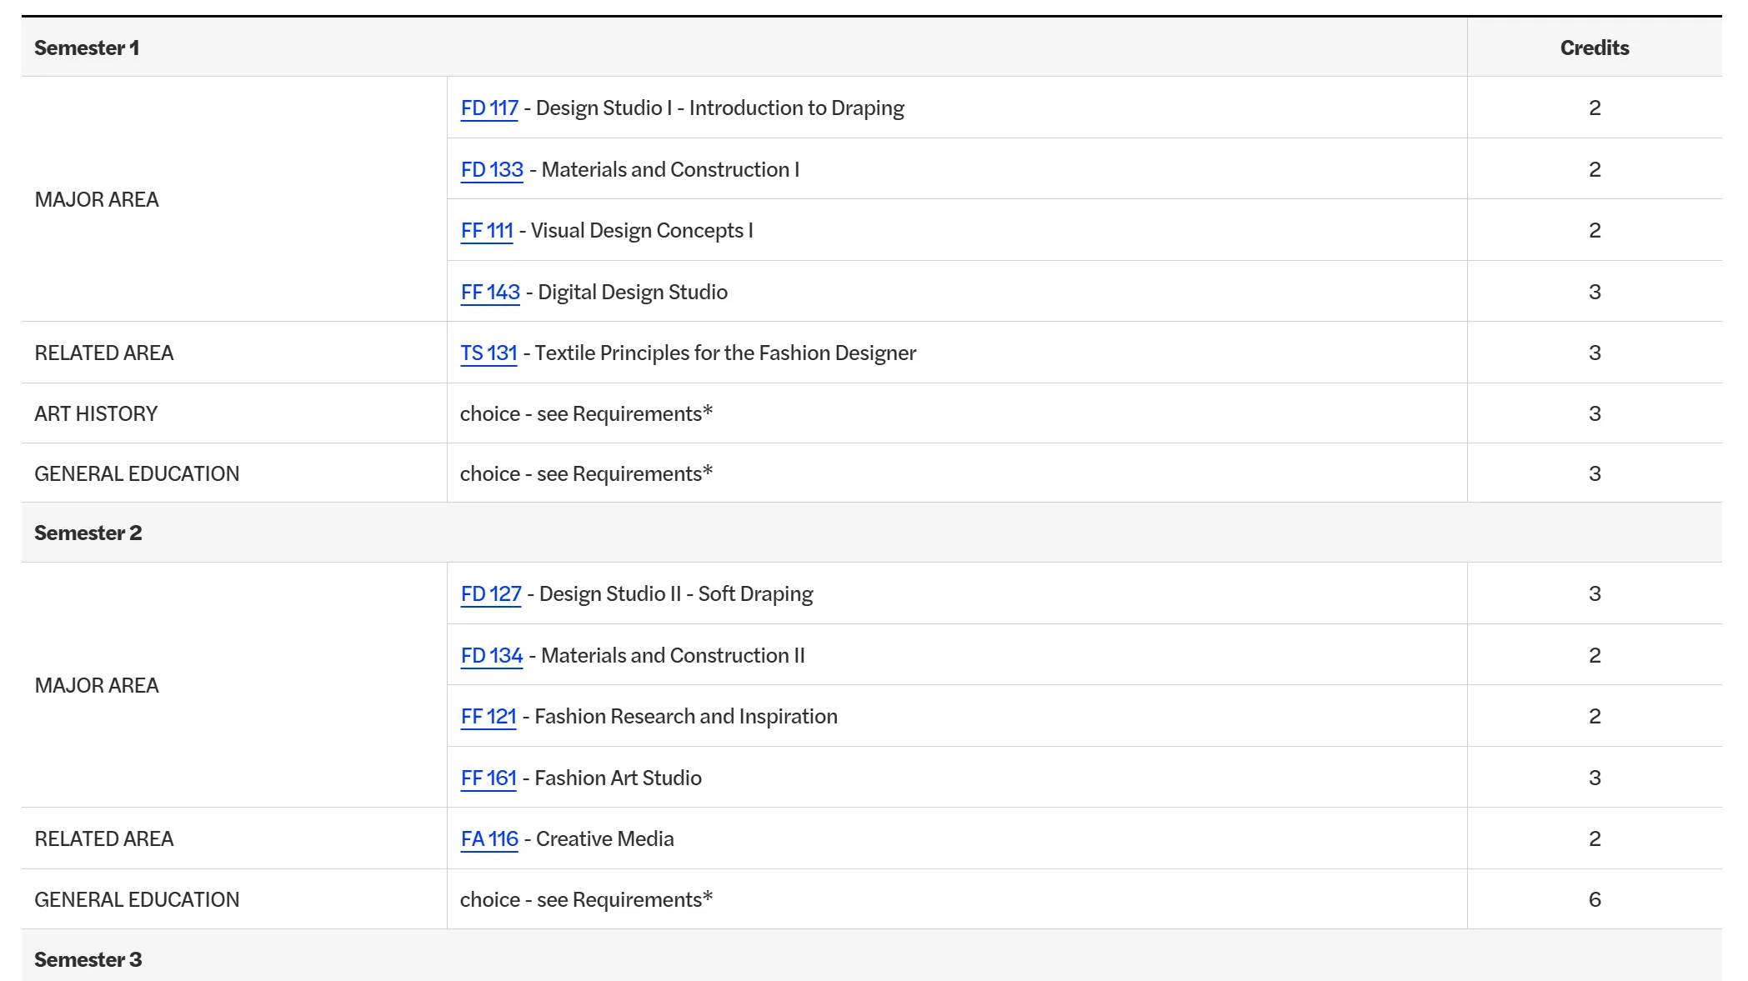Click the Semester 3 heading
The height and width of the screenshot is (981, 1748).
coord(88,960)
